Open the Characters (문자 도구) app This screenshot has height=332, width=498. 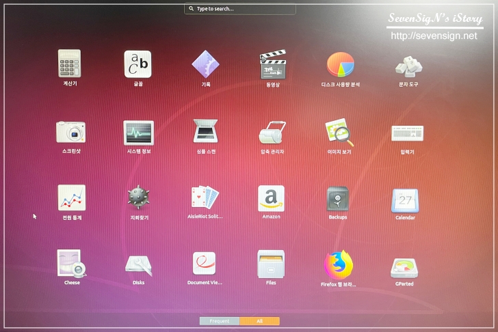[x=408, y=66]
